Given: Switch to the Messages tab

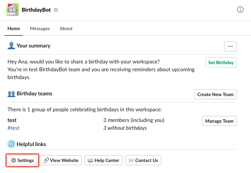Looking at the screenshot, I should (x=40, y=29).
